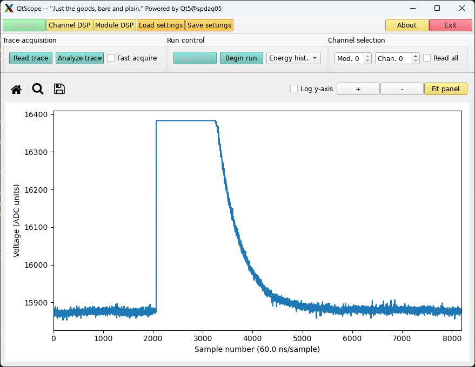475x367 pixels.
Task: Toggle the Log y-axis checkbox
Action: point(294,89)
